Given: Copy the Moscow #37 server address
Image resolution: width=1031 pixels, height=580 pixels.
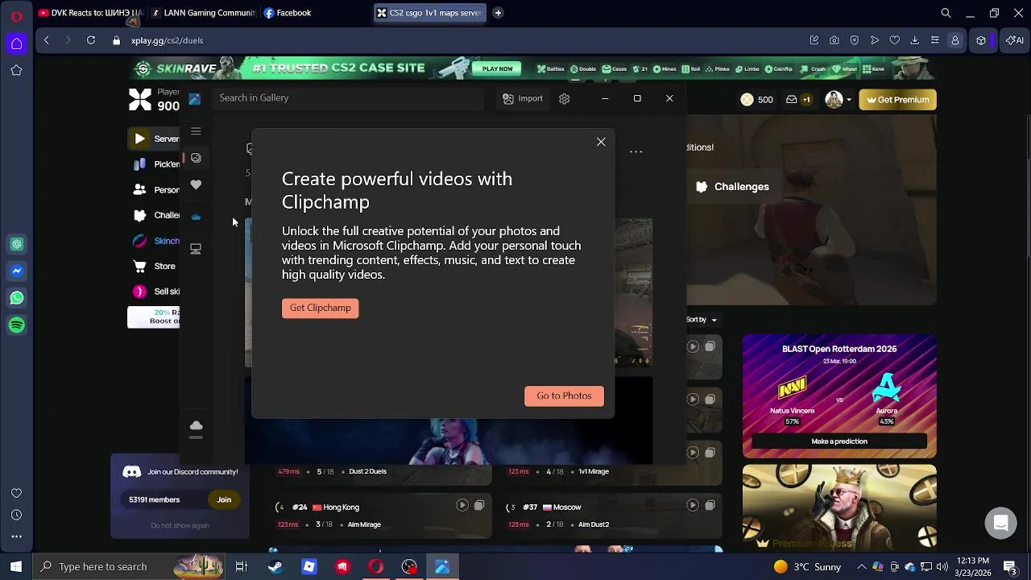Looking at the screenshot, I should 710,506.
